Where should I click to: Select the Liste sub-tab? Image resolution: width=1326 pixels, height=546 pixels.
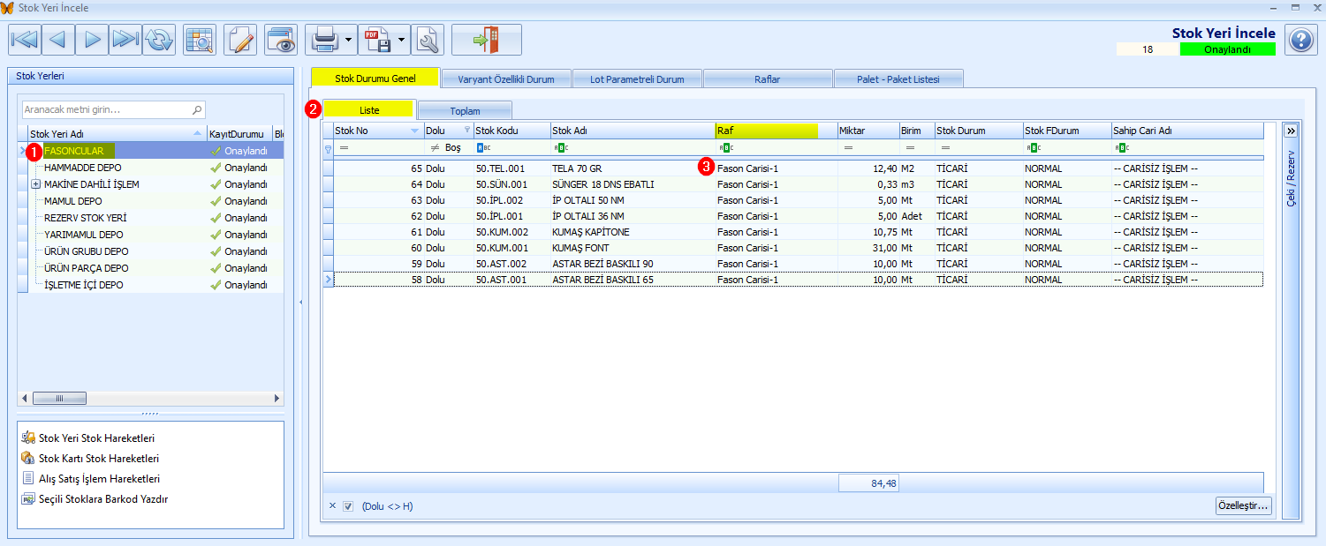click(369, 110)
